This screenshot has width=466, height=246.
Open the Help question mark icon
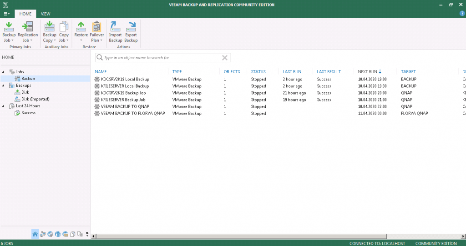pyautogui.click(x=462, y=14)
